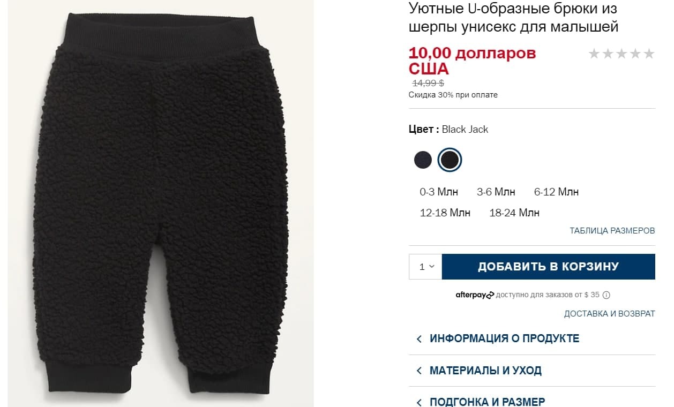Select size 6-12 Млн
This screenshot has height=407, width=674.
click(556, 192)
